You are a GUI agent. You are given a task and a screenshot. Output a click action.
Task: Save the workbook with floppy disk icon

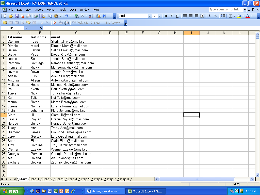(x=17, y=16)
